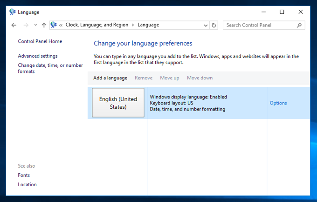Image resolution: width=317 pixels, height=202 pixels.
Task: Click Add a language
Action: 110,78
